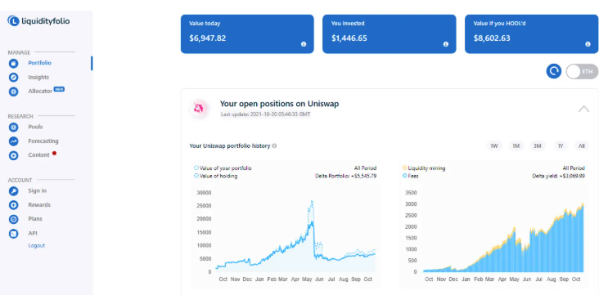Image resolution: width=599 pixels, height=295 pixels.
Task: Toggle the ETH currency switch
Action: pyautogui.click(x=582, y=71)
